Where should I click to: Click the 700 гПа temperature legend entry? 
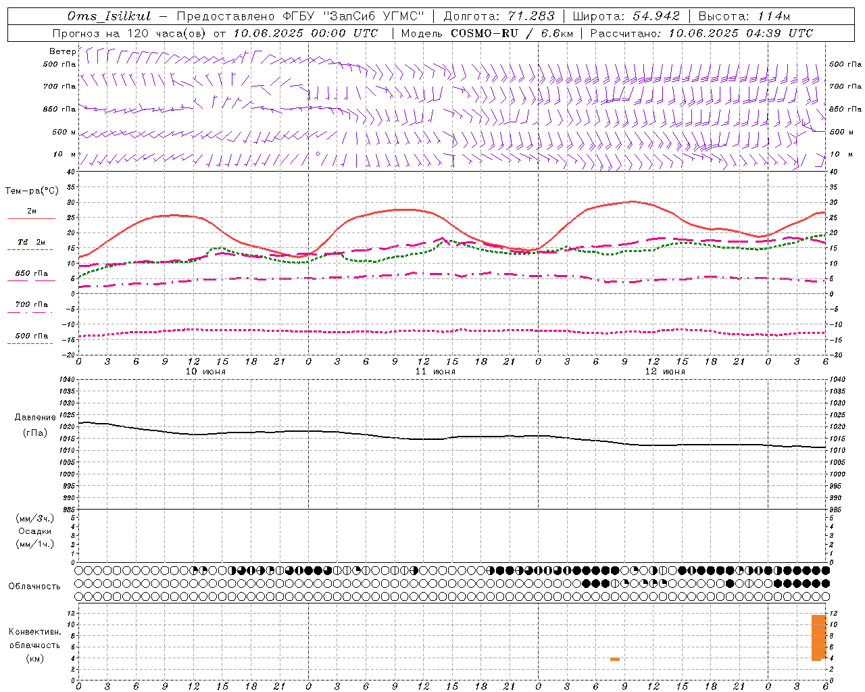coord(31,307)
